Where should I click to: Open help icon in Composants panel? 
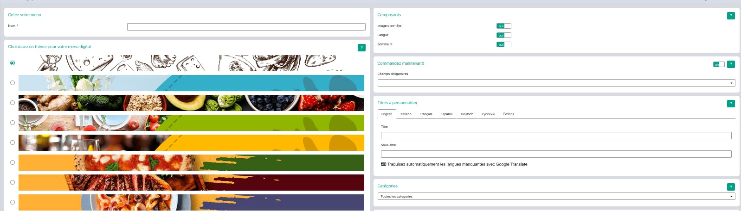click(x=731, y=16)
